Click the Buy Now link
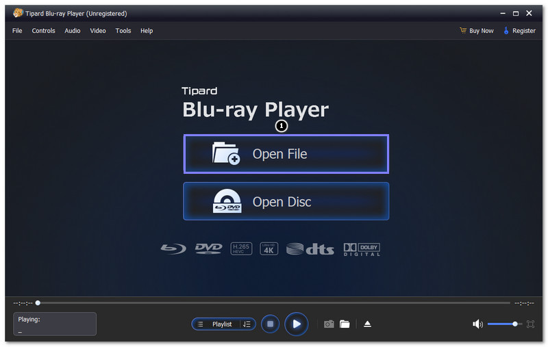 point(477,31)
